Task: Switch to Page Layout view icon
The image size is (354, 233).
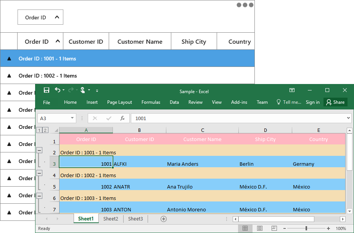Action: pos(260,228)
